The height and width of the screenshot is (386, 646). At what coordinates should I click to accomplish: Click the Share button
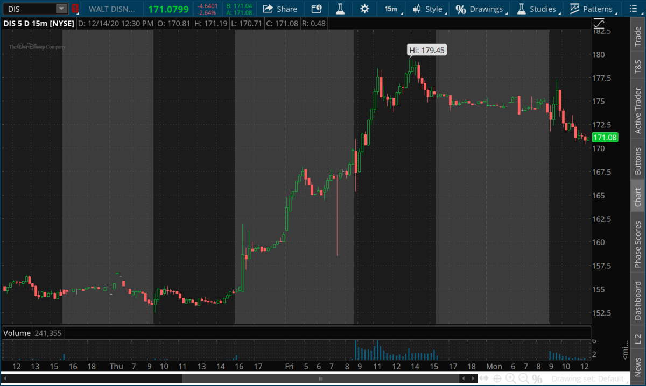[280, 9]
